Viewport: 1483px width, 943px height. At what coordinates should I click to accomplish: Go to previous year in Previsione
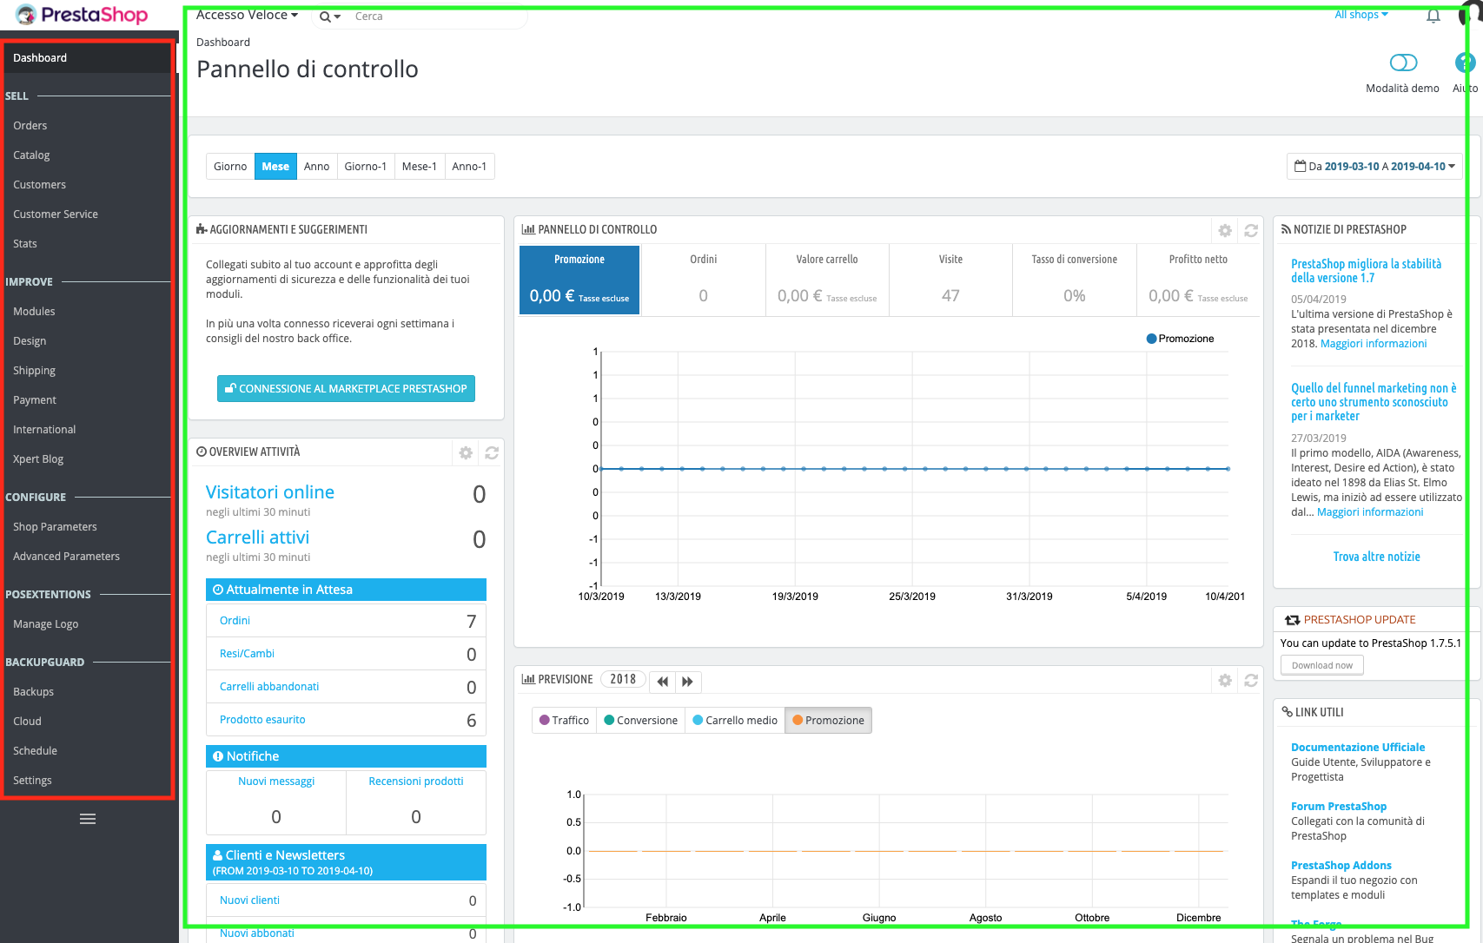tap(663, 682)
